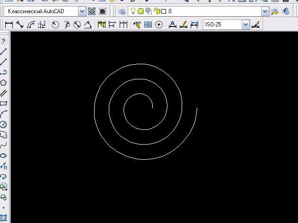The image size is (298, 223).
Task: Click the Workspace Settings gear icon
Action: 92,11
